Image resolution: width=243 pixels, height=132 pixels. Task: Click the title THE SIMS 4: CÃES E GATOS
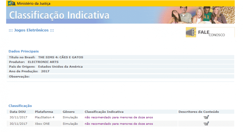pyautogui.click(x=60, y=57)
